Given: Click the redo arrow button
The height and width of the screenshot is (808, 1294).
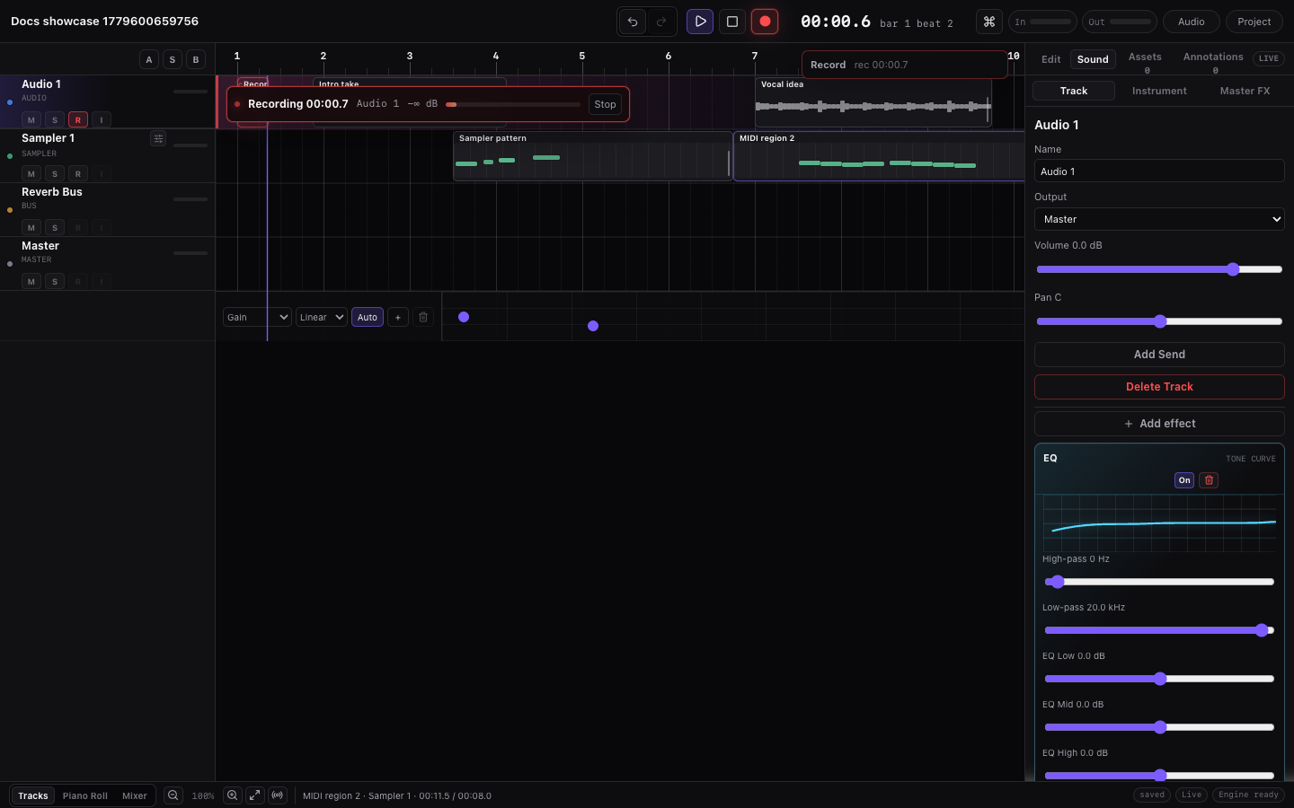Looking at the screenshot, I should coord(661,22).
